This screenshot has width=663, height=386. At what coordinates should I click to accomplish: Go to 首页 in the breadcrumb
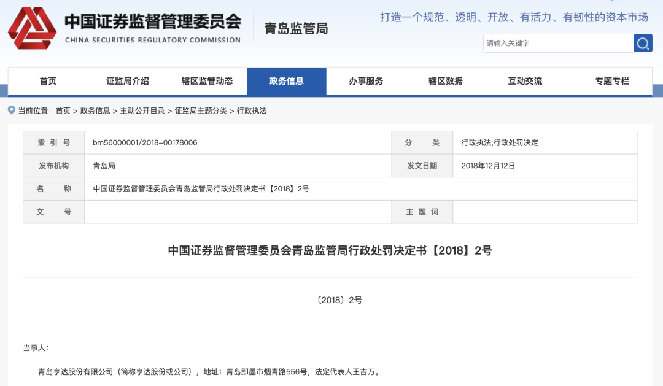pos(63,111)
